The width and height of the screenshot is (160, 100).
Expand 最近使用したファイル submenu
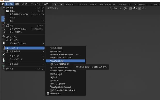point(25,14)
